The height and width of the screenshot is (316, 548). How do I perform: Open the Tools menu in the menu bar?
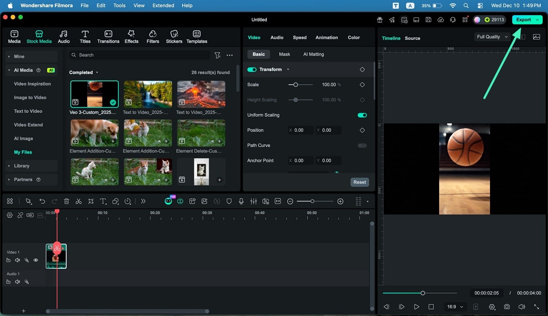(119, 5)
